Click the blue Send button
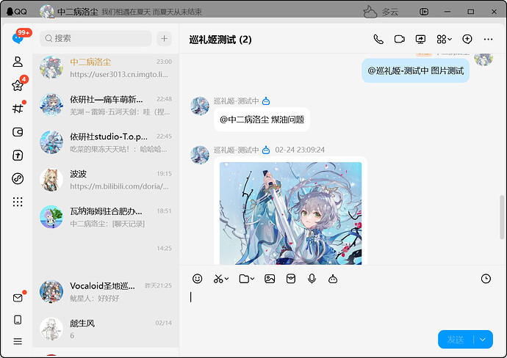507x358 pixels. point(456,339)
